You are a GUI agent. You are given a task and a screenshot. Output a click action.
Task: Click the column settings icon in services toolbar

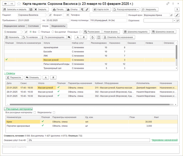tap(99, 37)
